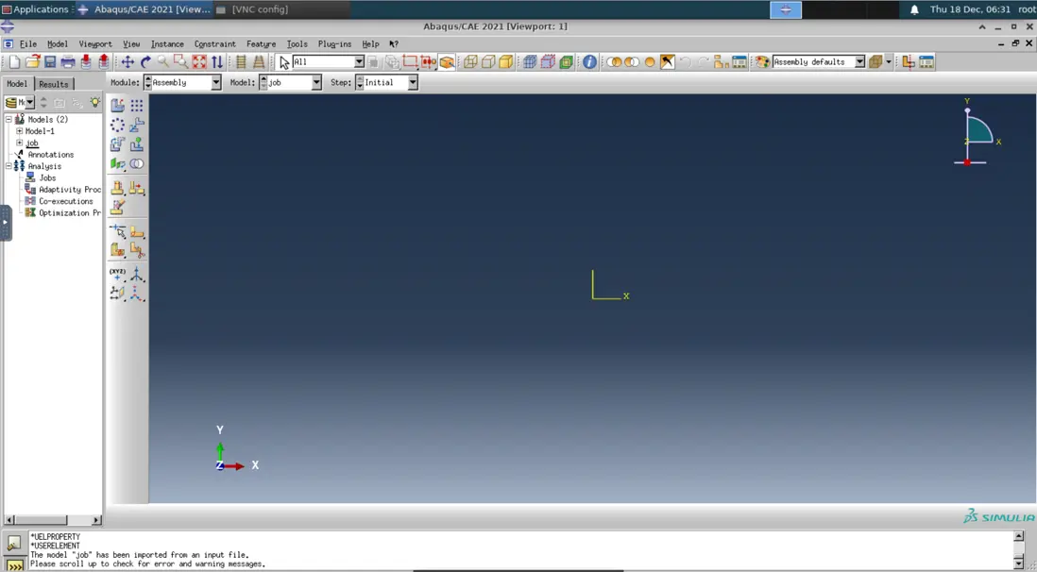Toggle shaded render style
Viewport: 1037px width, 572px height.
(x=506, y=62)
